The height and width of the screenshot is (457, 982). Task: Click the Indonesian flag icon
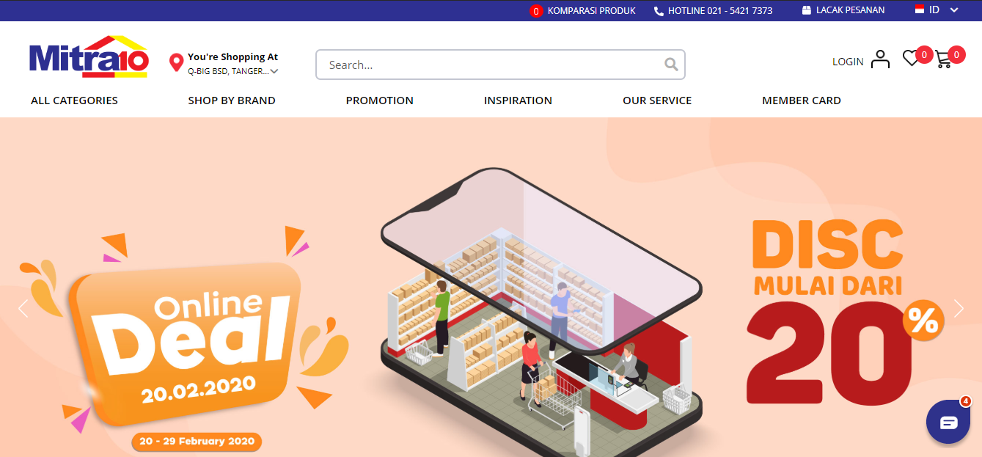[919, 10]
